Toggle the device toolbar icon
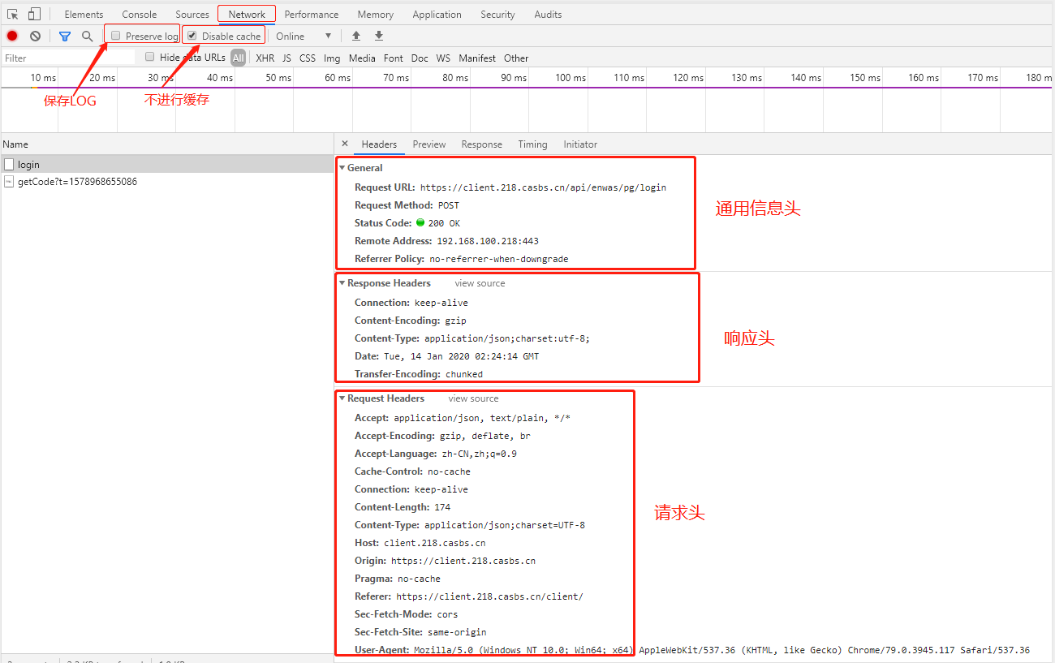 (x=34, y=14)
